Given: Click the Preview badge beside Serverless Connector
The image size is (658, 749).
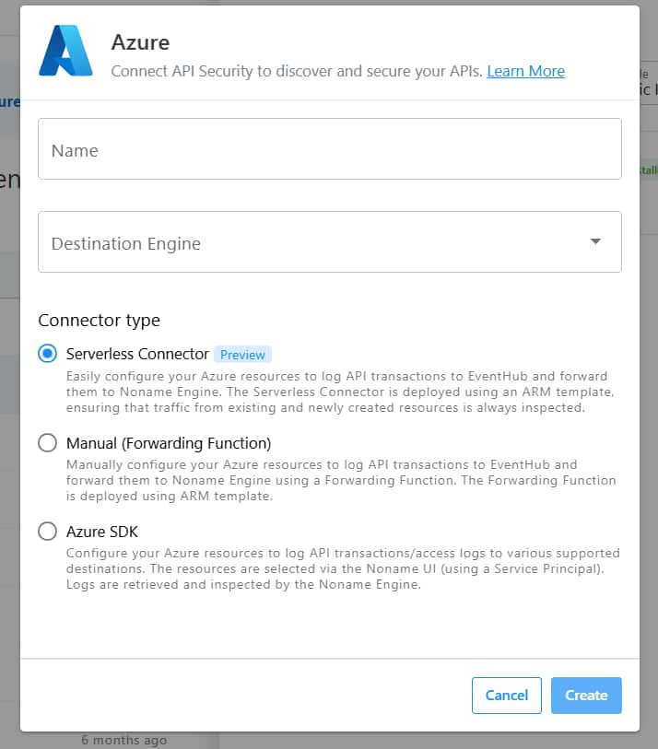Looking at the screenshot, I should pyautogui.click(x=242, y=355).
